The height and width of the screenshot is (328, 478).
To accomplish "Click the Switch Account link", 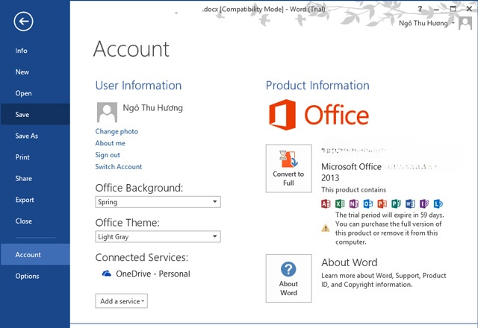I will point(119,167).
